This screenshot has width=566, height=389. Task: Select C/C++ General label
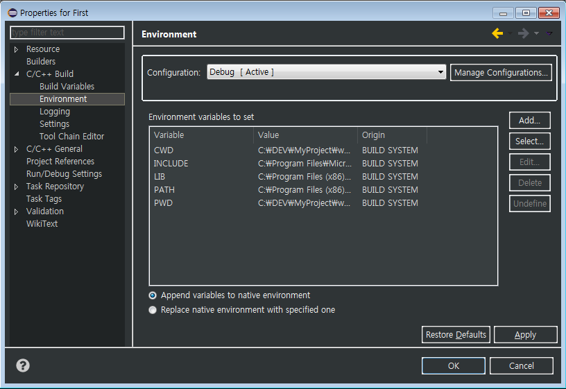pyautogui.click(x=54, y=149)
